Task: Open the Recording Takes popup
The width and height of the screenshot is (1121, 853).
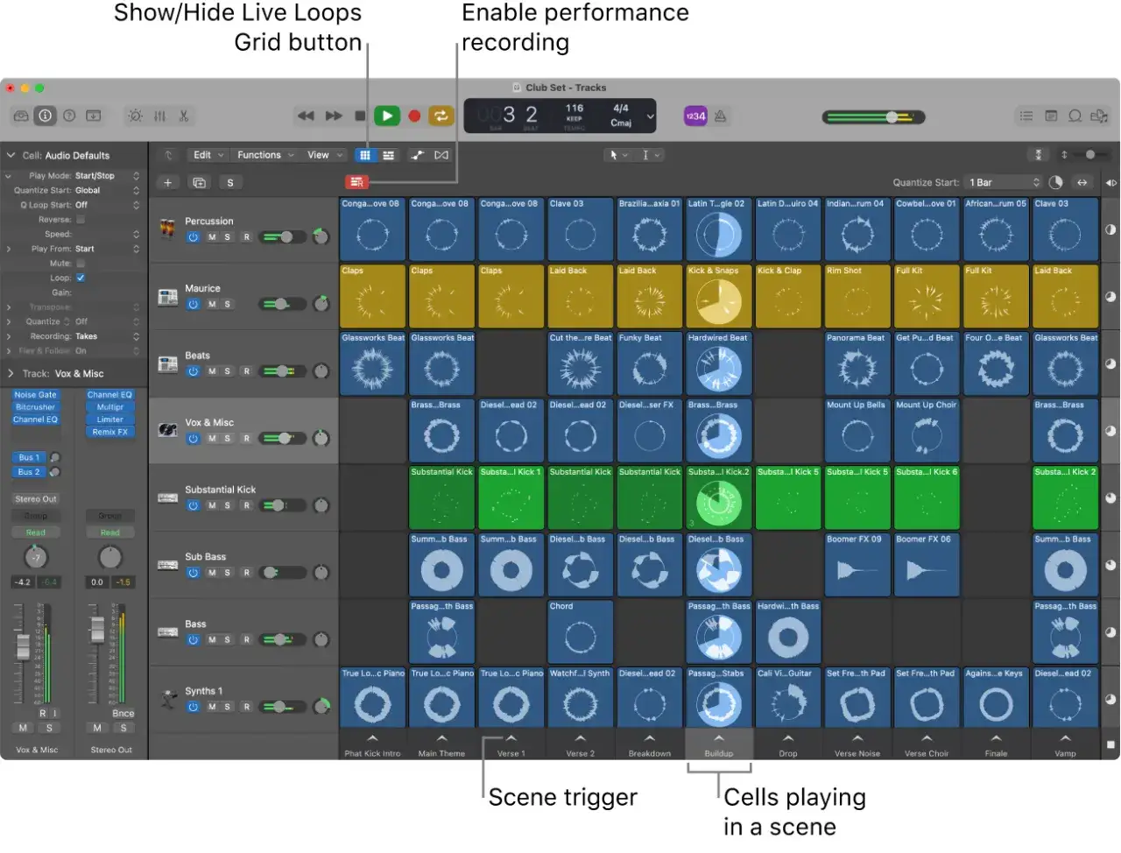Action: 107,336
